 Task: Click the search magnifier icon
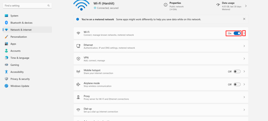49,6
